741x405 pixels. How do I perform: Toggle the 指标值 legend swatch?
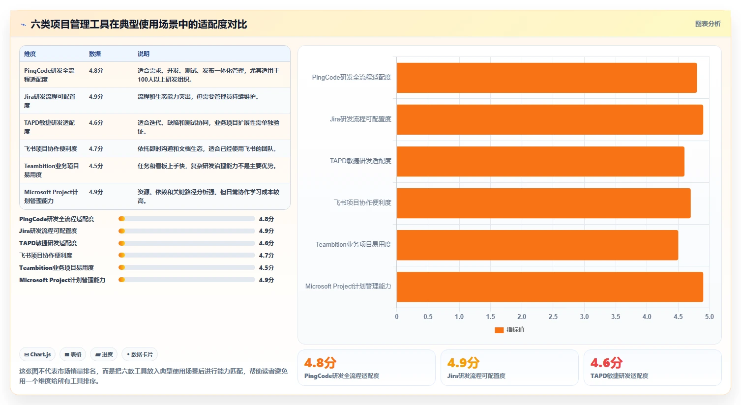pos(499,330)
